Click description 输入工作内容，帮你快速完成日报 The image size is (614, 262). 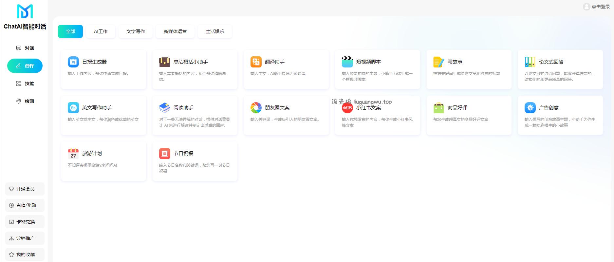[x=99, y=74]
